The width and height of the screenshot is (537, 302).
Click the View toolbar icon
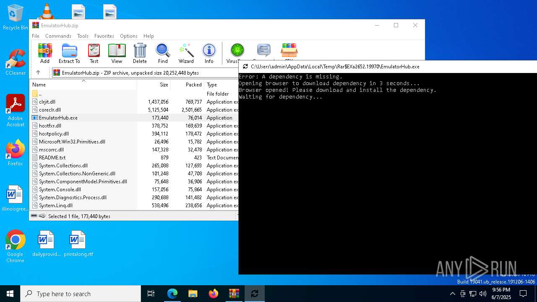(x=117, y=53)
